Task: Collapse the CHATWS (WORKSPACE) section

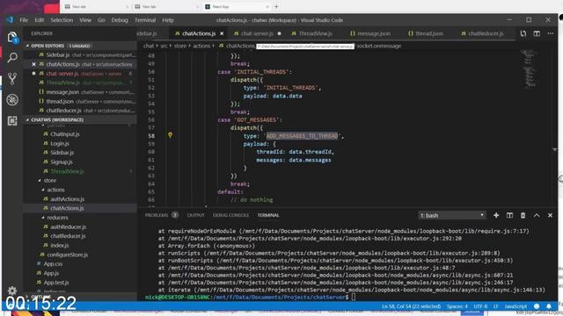Action: 27,119
